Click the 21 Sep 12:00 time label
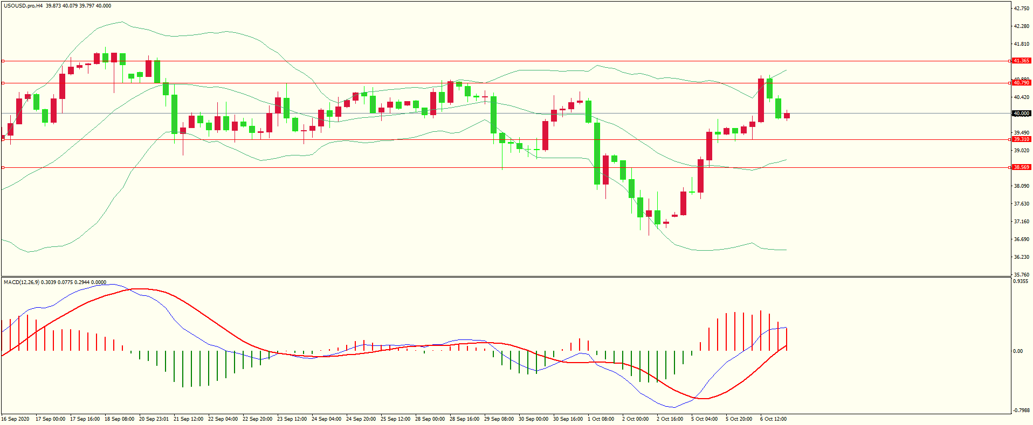 pyautogui.click(x=188, y=419)
